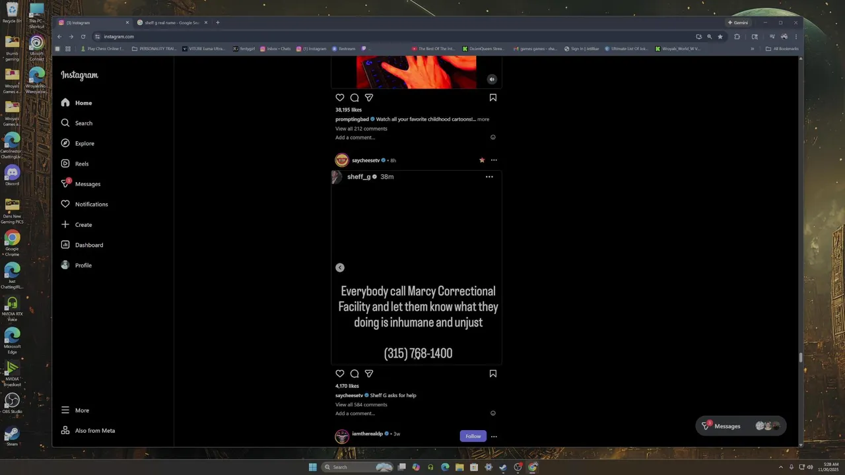Open the Create new post option
This screenshot has width=845, height=475.
tap(76, 225)
